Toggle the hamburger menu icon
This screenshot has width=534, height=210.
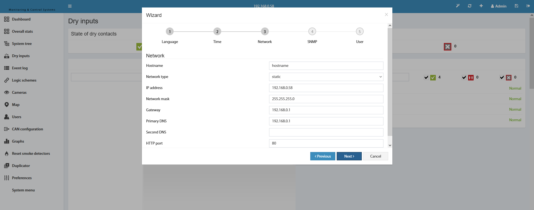[x=70, y=6]
